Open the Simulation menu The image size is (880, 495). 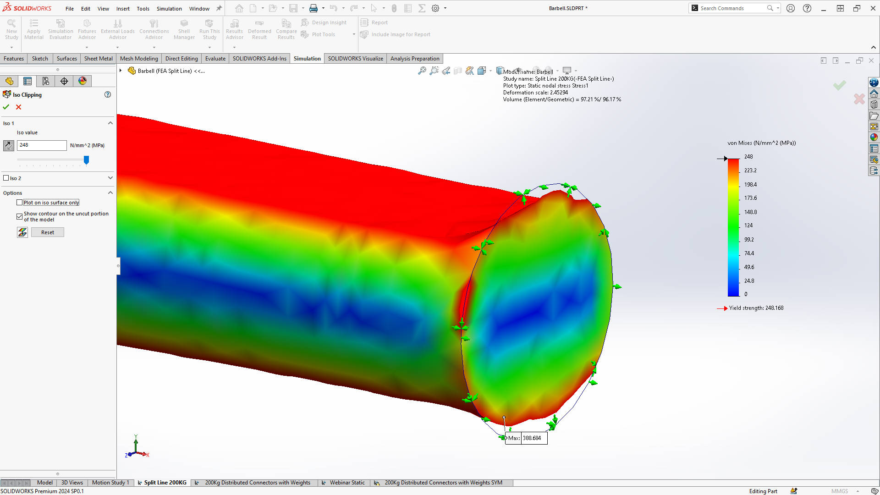pyautogui.click(x=169, y=9)
